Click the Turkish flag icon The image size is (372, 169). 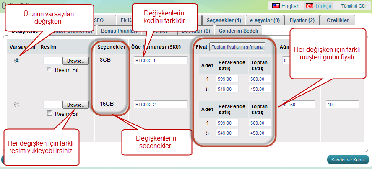309,6
